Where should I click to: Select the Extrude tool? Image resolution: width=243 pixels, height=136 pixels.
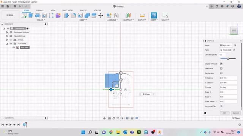click(31, 15)
